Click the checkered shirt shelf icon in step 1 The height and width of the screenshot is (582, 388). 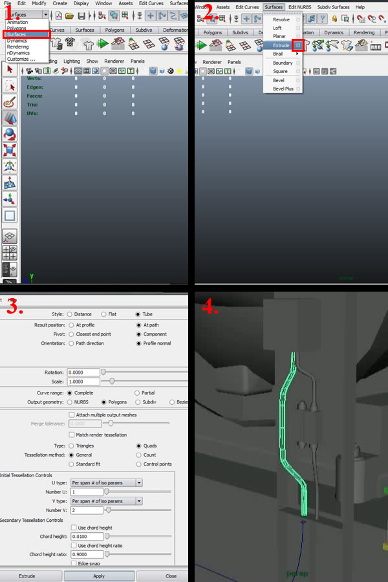70,43
